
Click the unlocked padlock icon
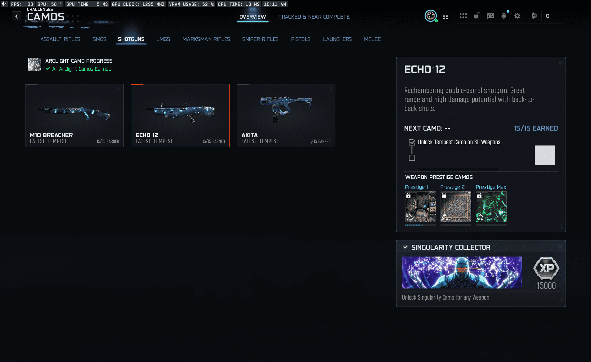(x=477, y=16)
